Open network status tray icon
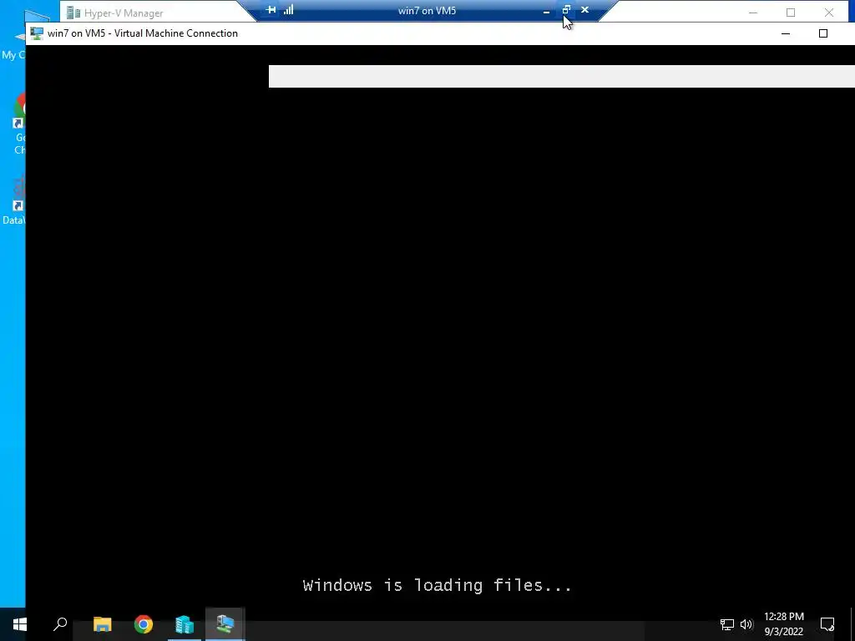 tap(727, 624)
